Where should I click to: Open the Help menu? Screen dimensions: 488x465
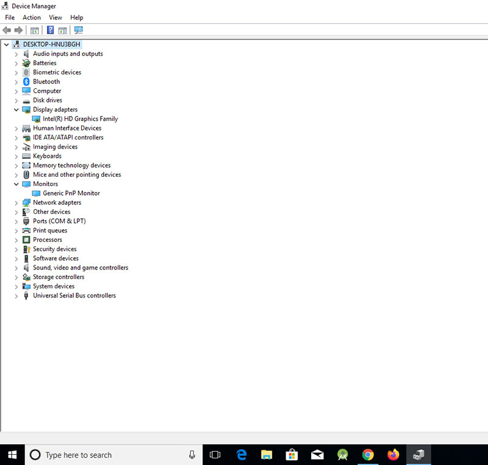pyautogui.click(x=77, y=18)
